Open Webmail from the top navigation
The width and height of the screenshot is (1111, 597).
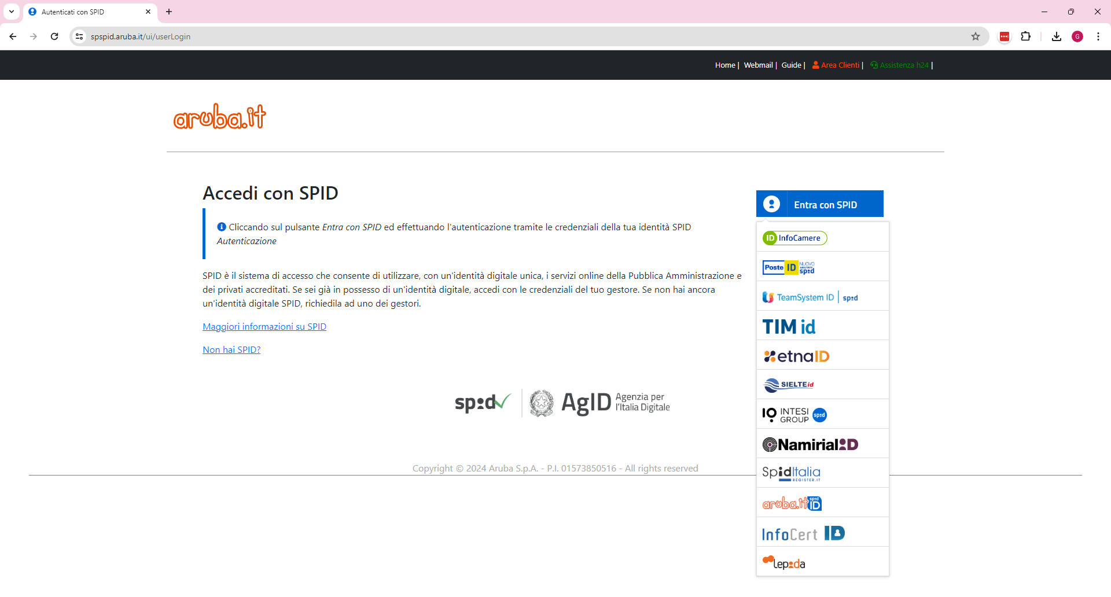click(x=758, y=65)
